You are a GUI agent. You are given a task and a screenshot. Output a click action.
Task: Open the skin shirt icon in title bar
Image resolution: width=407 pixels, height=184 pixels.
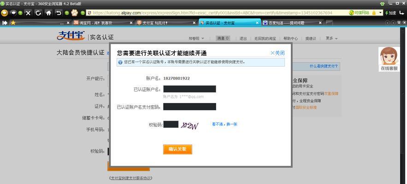[382, 4]
